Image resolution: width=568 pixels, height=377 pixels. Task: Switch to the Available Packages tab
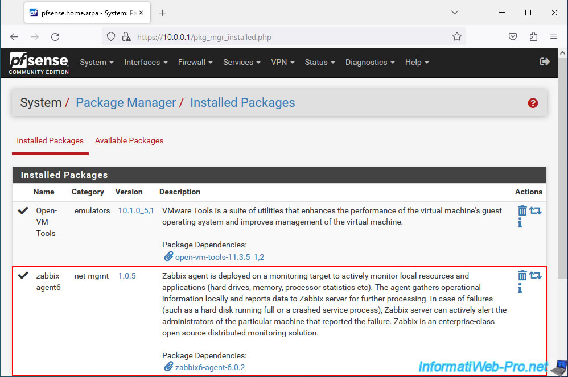point(129,141)
